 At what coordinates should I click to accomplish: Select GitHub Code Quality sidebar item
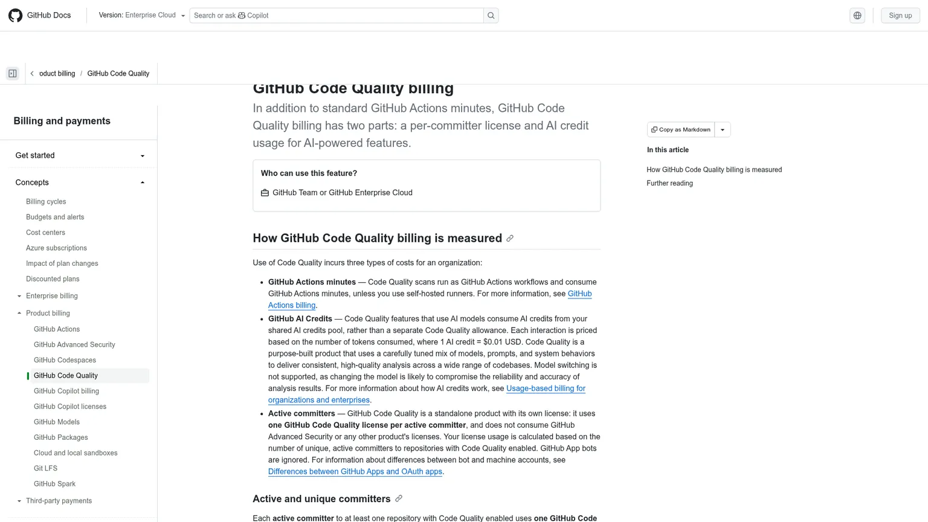pos(89,376)
